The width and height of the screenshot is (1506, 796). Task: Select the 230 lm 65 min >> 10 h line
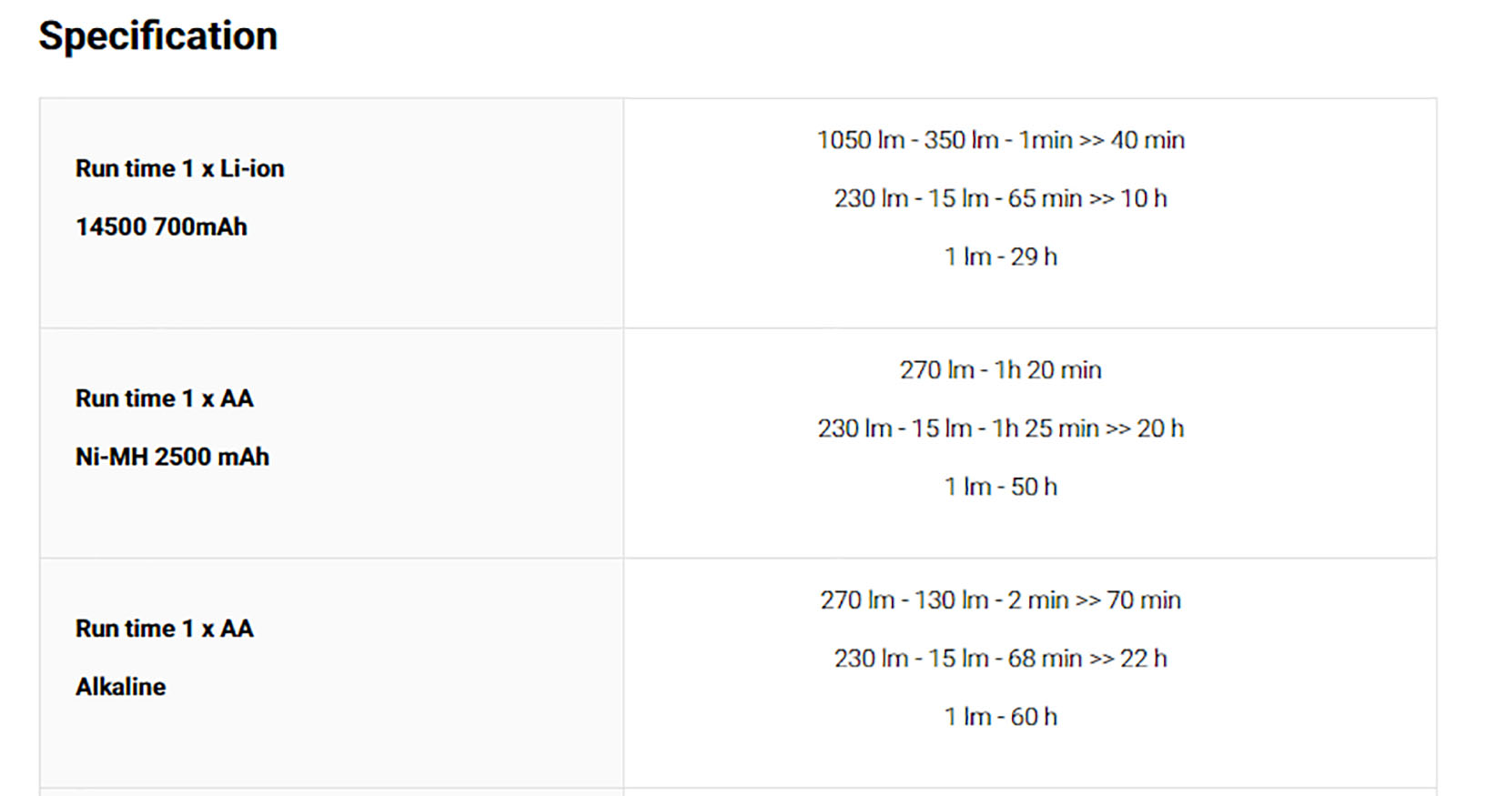pyautogui.click(x=1000, y=198)
